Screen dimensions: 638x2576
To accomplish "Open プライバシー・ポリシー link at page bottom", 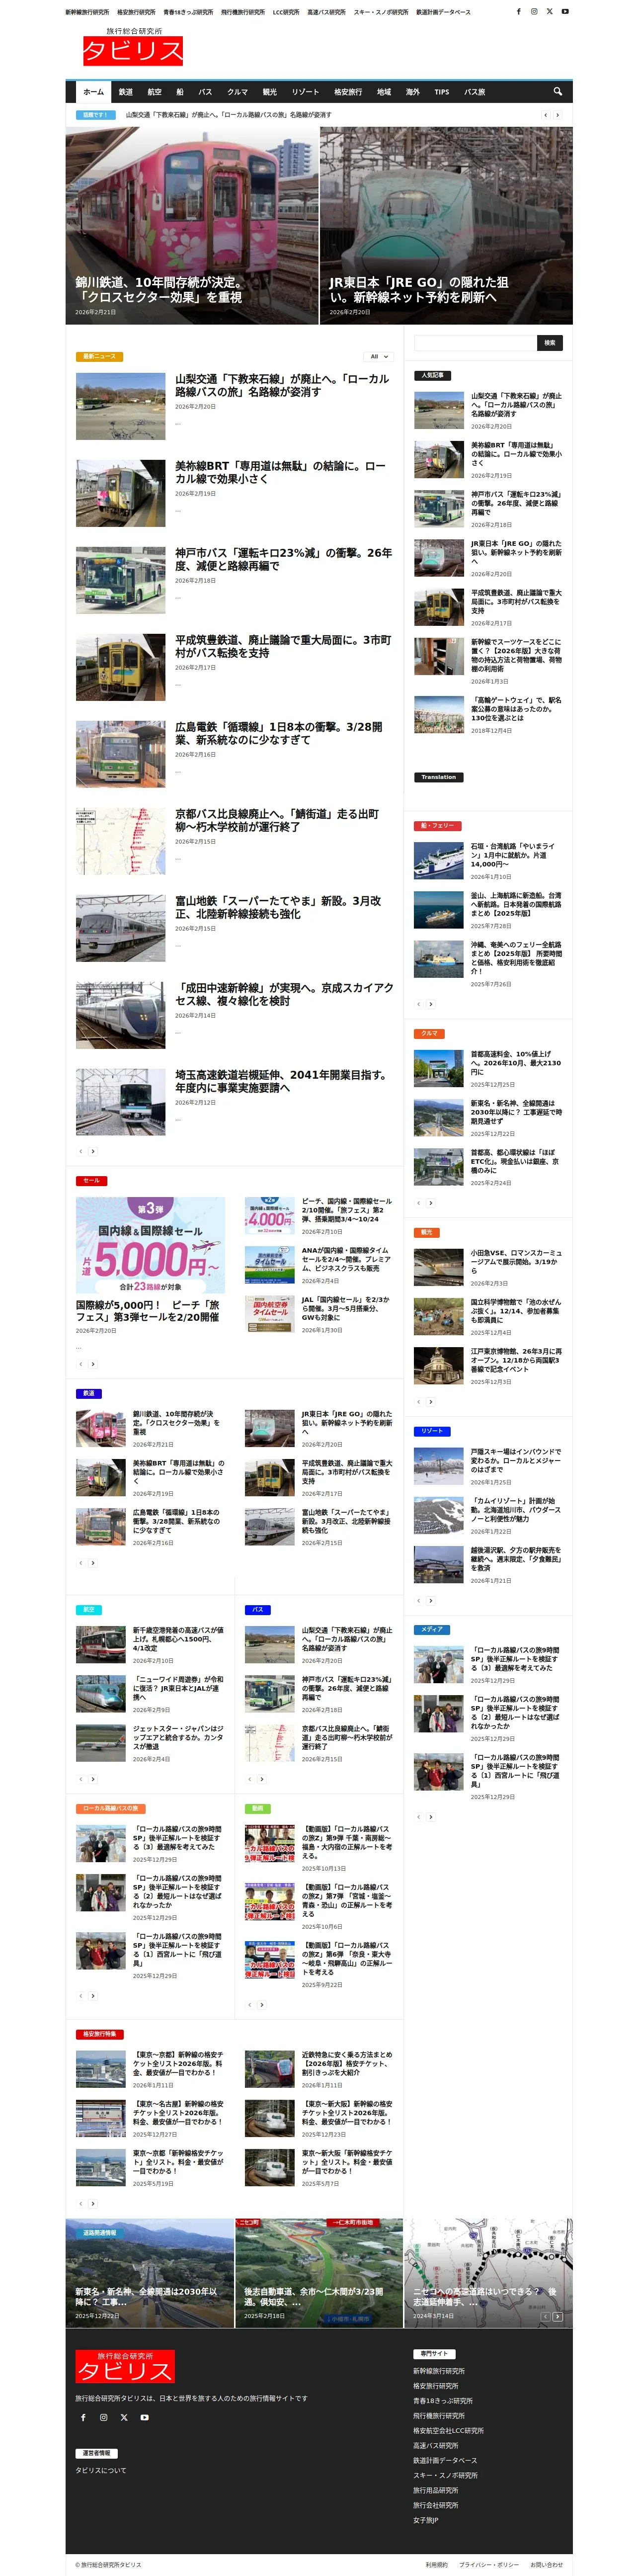I will (x=489, y=2564).
